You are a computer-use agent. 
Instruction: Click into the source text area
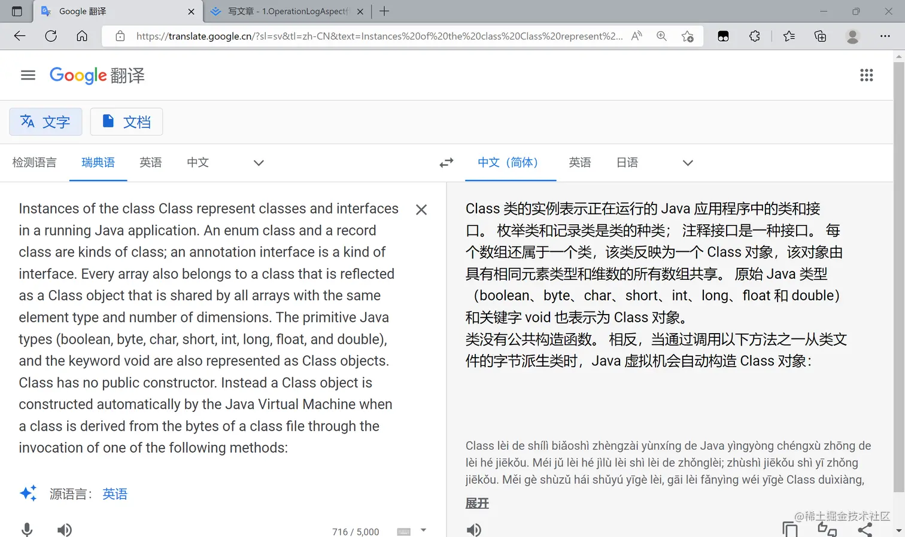209,328
